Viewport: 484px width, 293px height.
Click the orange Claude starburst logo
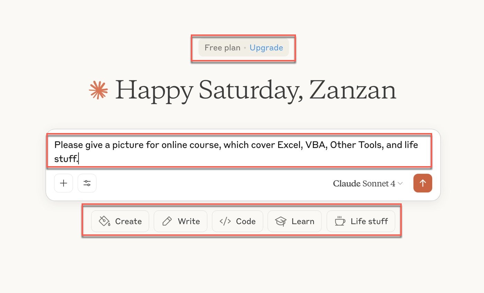99,90
